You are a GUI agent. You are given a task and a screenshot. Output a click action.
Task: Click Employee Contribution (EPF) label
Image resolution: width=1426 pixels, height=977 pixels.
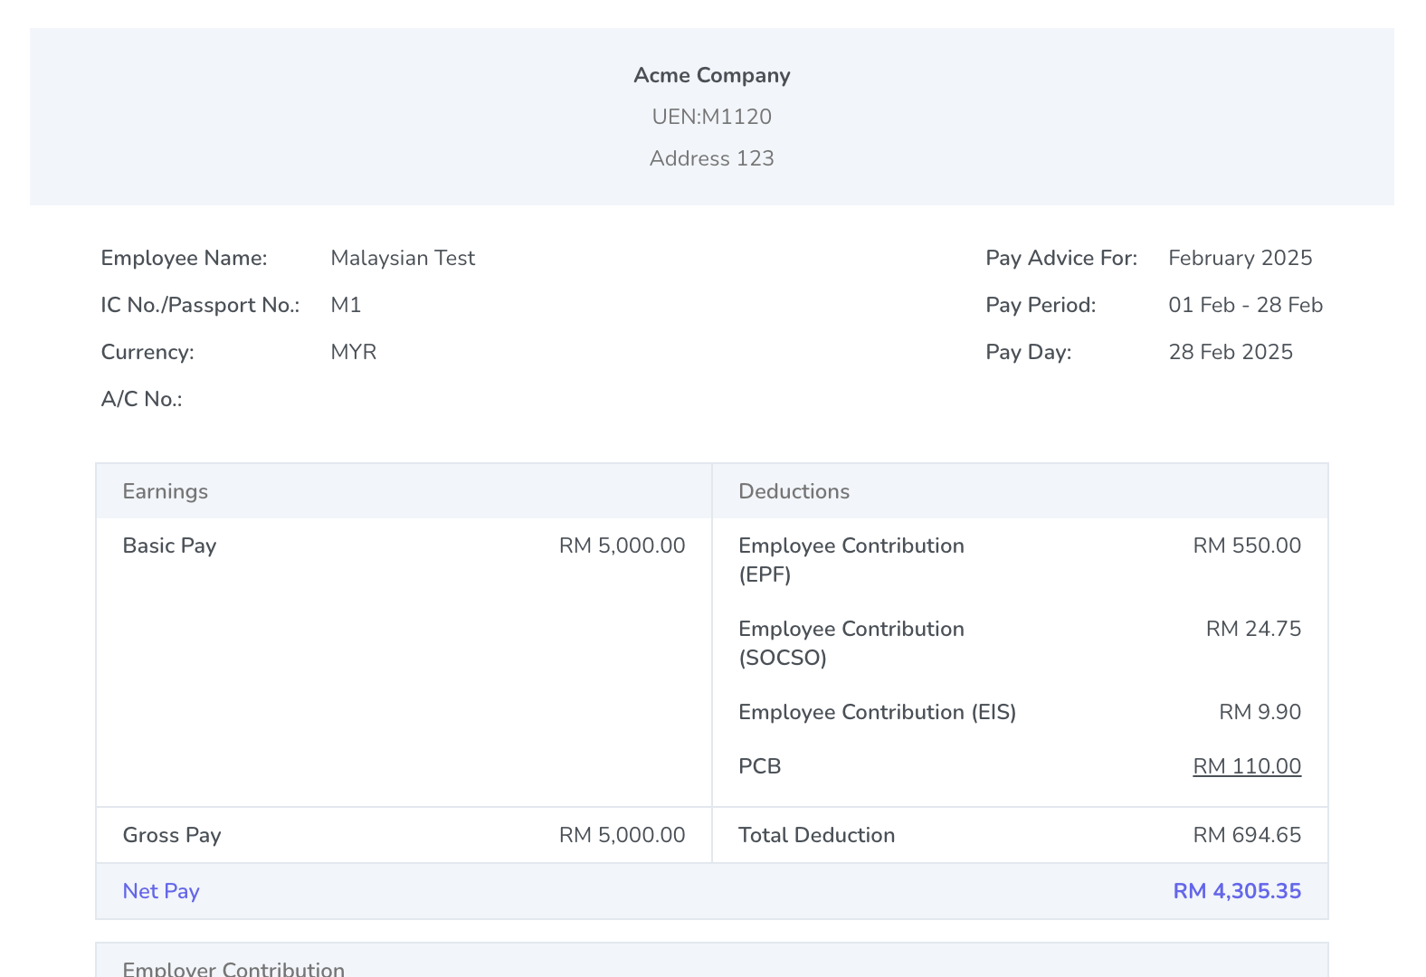point(851,560)
